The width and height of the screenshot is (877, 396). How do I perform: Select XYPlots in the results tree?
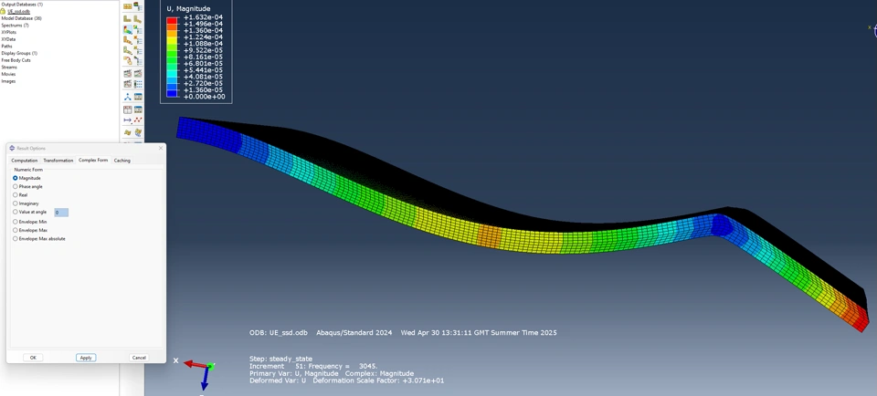pos(8,33)
